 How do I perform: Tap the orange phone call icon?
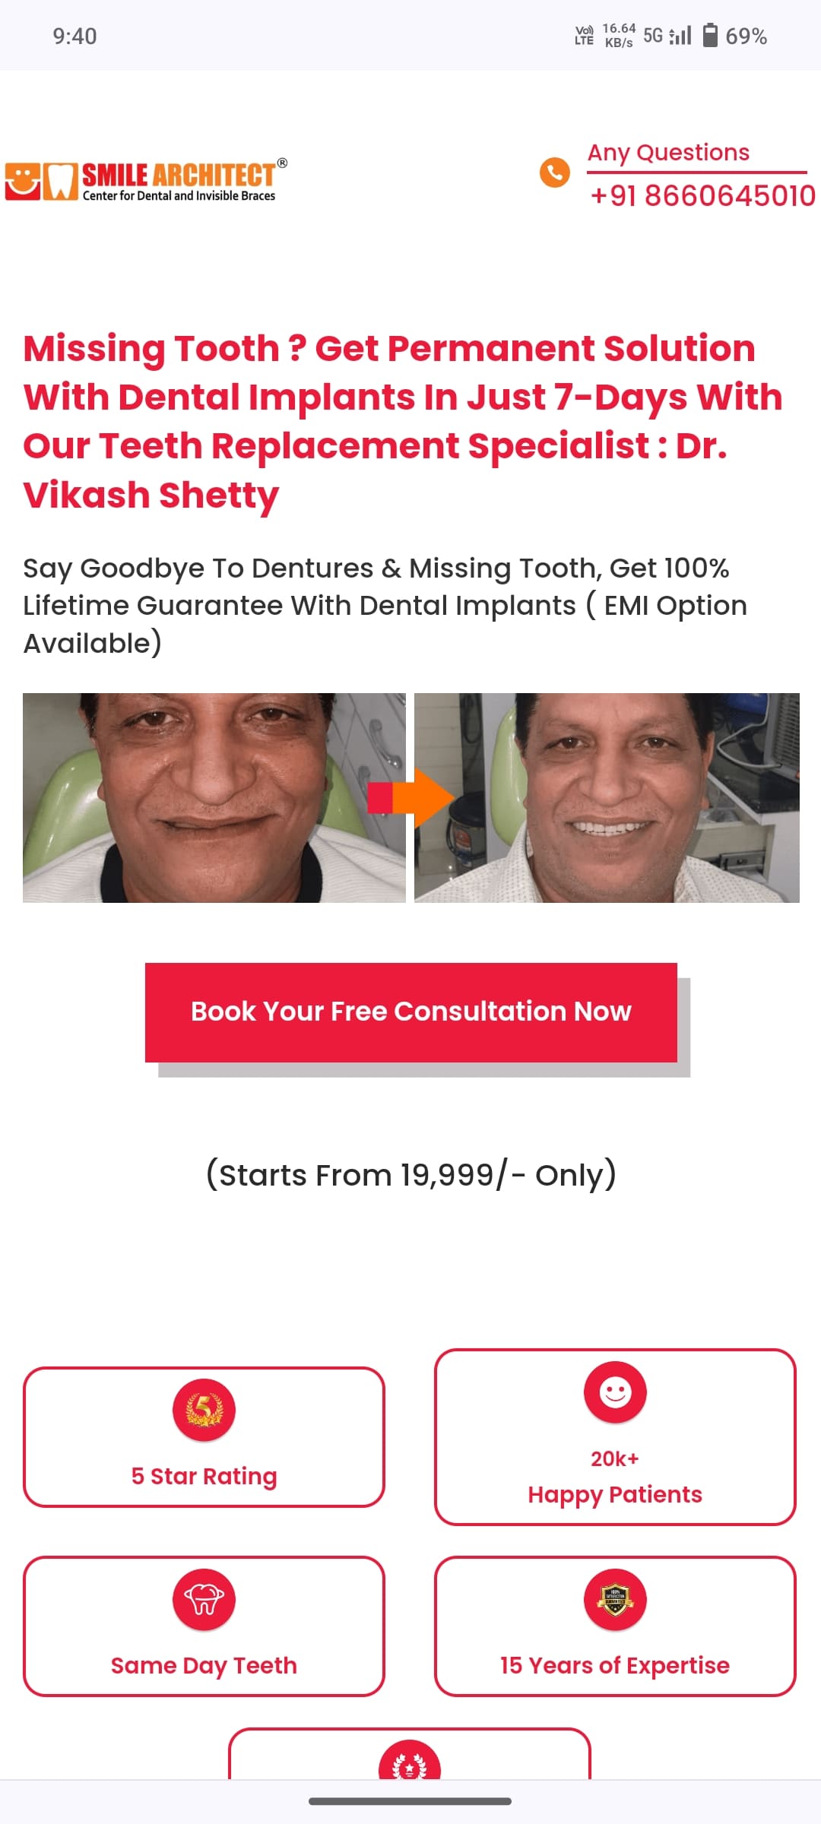click(x=555, y=173)
